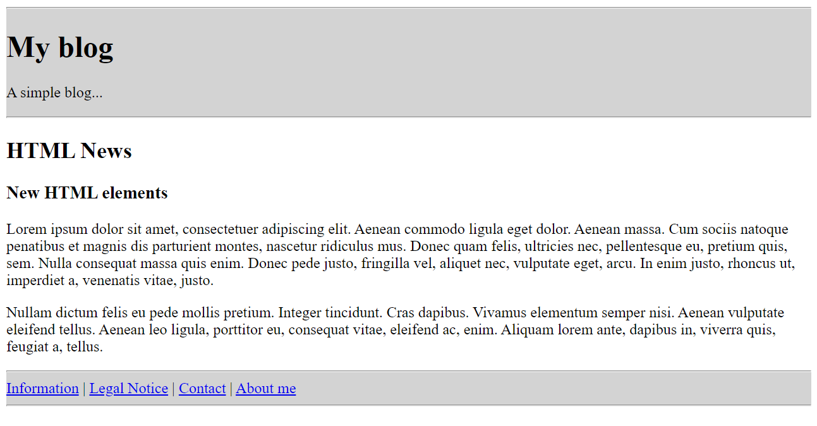
Task: Open the About me link
Action: click(265, 389)
